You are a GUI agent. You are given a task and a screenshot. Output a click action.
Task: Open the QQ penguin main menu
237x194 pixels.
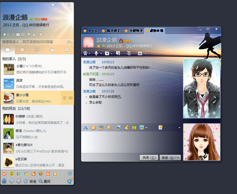[x=4, y=181]
